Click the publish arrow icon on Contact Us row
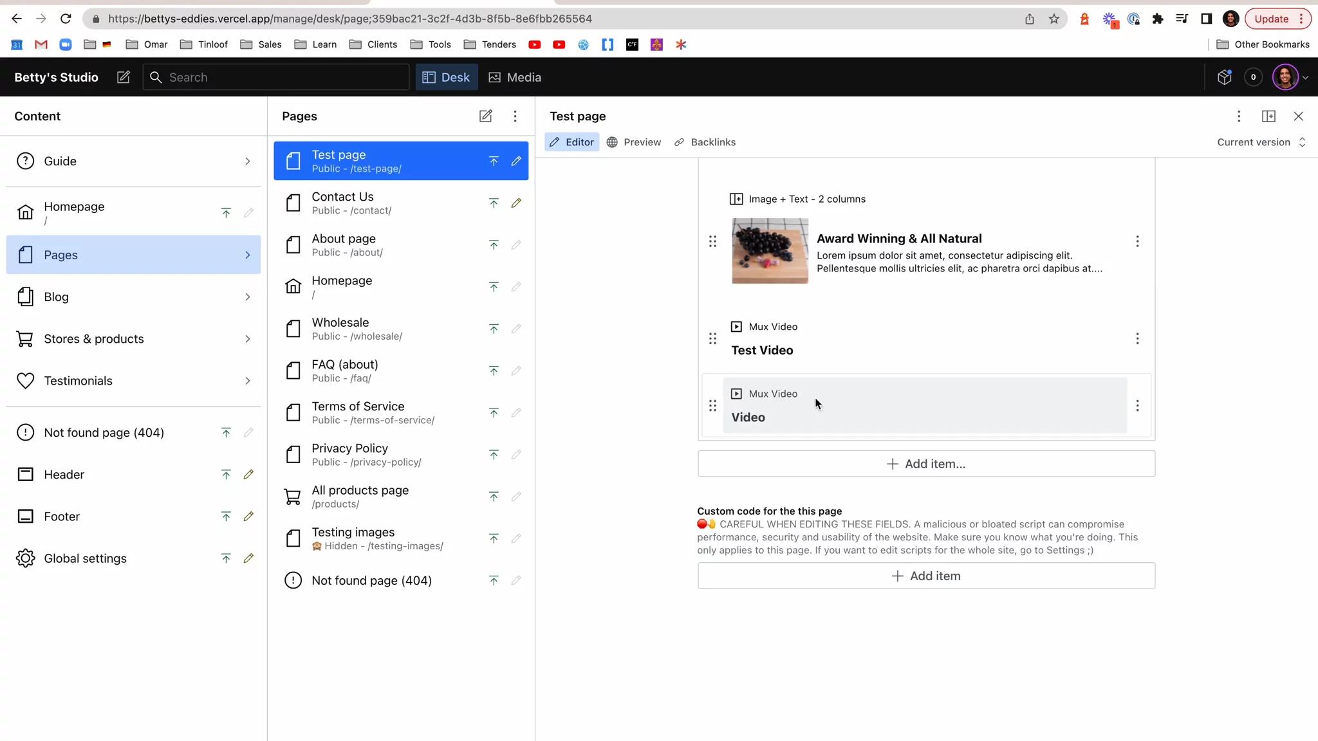Viewport: 1318px width, 741px height. pos(494,203)
